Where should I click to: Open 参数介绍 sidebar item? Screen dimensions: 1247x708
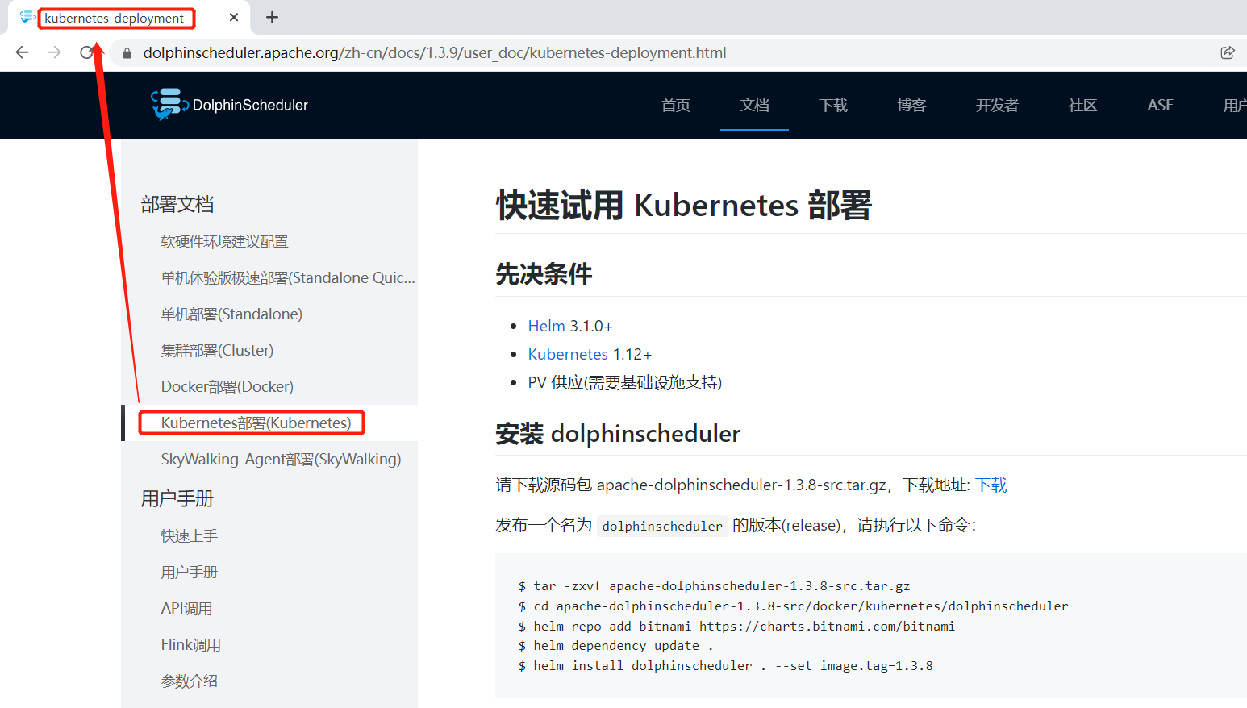click(x=189, y=681)
